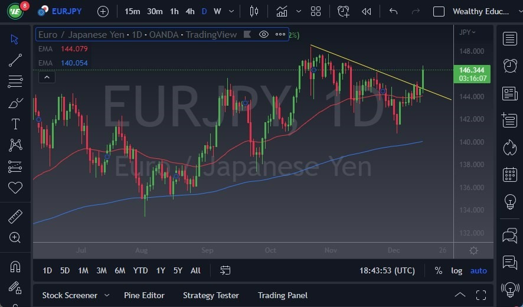Open the indicator templates grid
Screen dimensions: 523x307
(x=316, y=11)
